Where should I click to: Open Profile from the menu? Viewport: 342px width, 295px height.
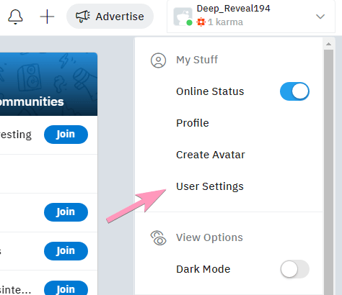[x=193, y=123]
